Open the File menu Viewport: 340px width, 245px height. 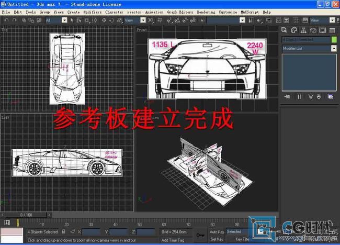click(x=6, y=12)
